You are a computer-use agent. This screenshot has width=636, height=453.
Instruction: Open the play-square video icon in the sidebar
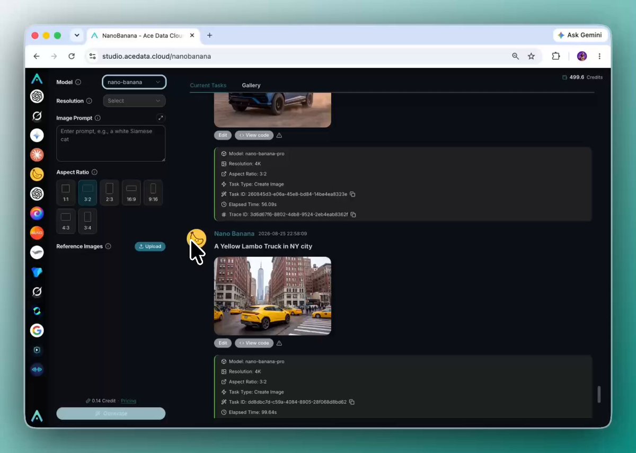[37, 350]
